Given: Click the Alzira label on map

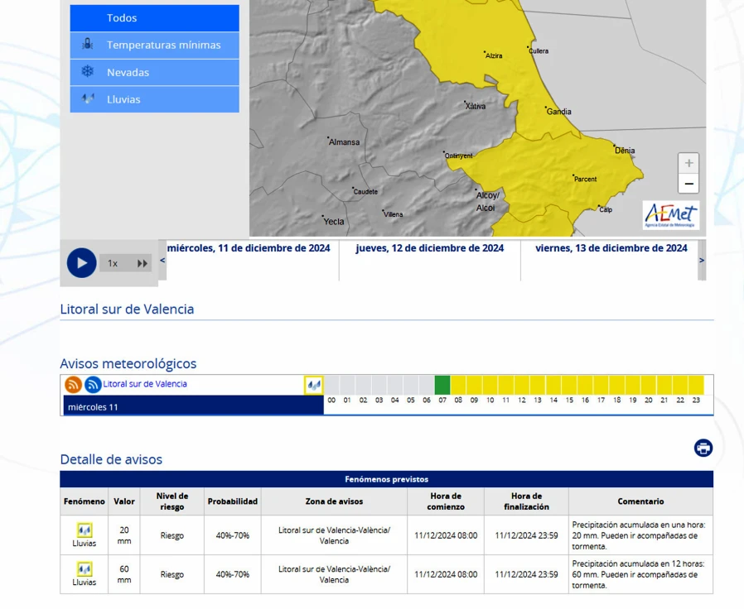Looking at the screenshot, I should (494, 56).
